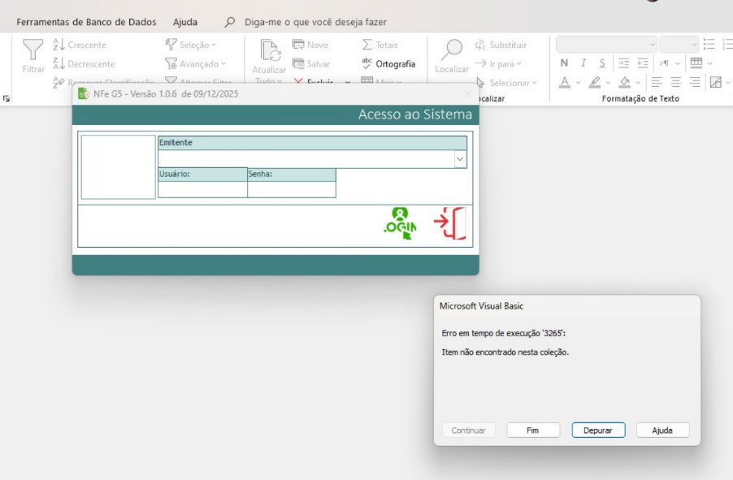Open the Ferramentas de Banco de Dados tab
Viewport: 733px width, 480px height.
click(86, 22)
